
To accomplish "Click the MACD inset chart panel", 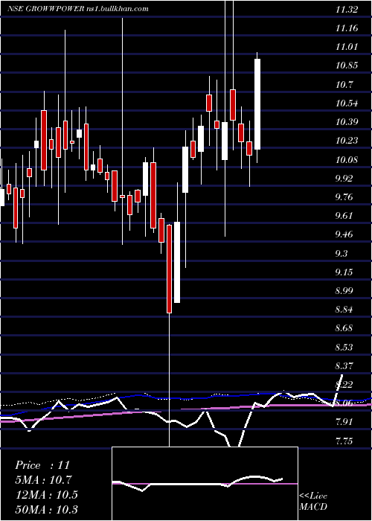I will click(205, 484).
